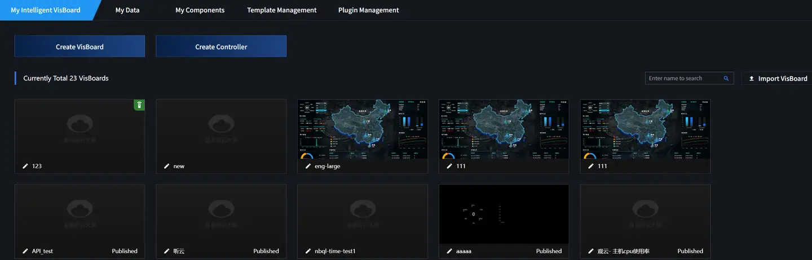The width and height of the screenshot is (812, 260).
Task: Switch to the My Data tab
Action: [x=127, y=10]
